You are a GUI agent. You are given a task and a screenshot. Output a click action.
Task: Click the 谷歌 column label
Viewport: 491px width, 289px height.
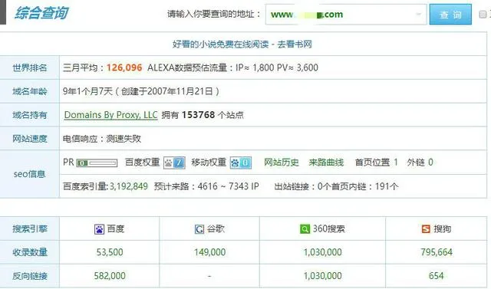216,229
